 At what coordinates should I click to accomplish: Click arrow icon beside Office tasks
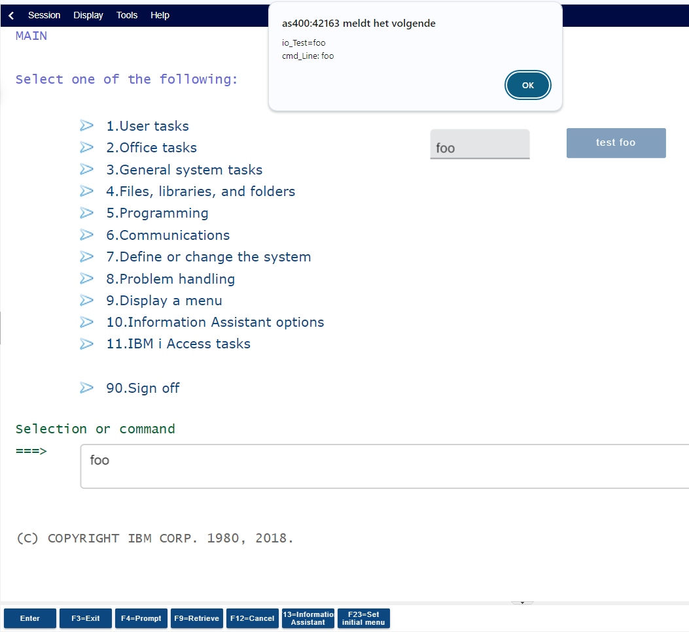pos(87,148)
